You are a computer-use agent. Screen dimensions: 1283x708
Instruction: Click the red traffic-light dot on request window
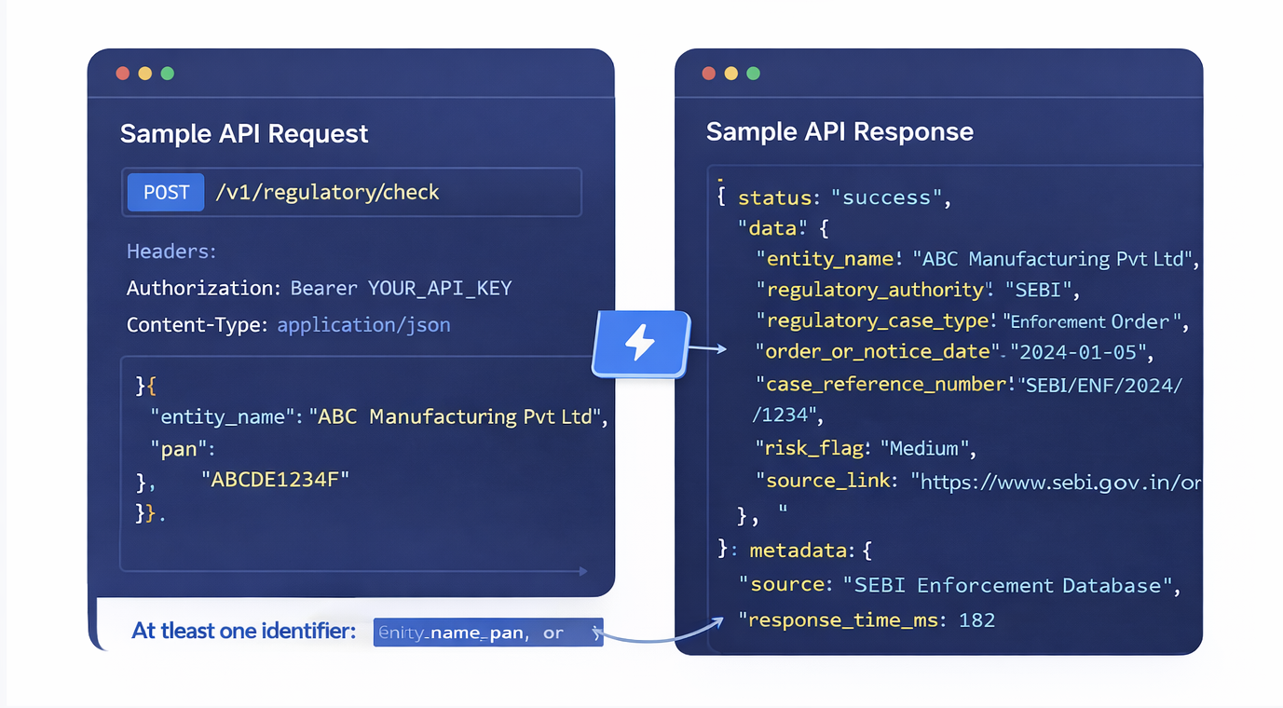pos(122,73)
